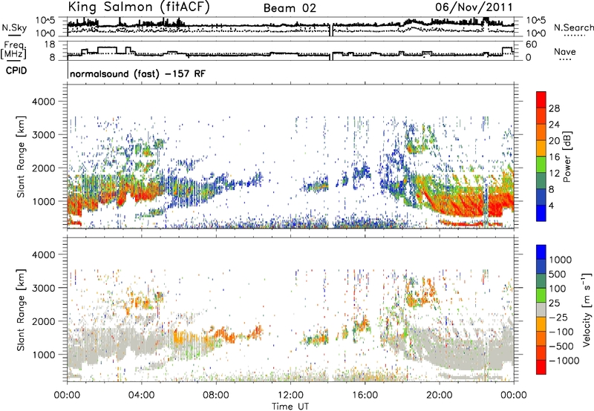Click the red top of power colorbar
The height and width of the screenshot is (411, 594).
[541, 99]
